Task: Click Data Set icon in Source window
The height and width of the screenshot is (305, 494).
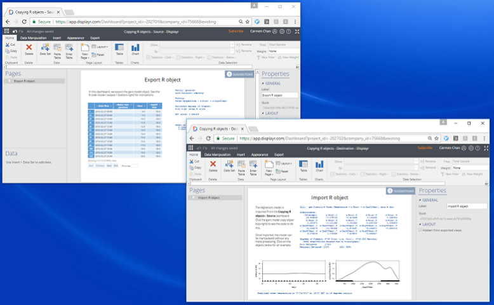Action: tap(45, 47)
